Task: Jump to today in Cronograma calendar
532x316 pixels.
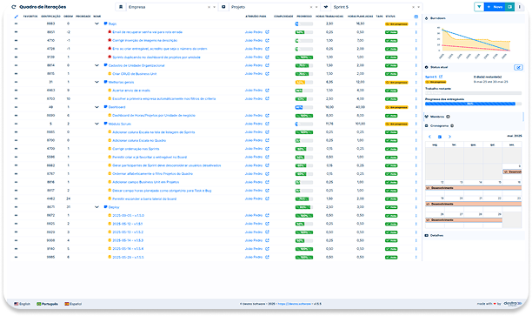Action: click(x=439, y=137)
